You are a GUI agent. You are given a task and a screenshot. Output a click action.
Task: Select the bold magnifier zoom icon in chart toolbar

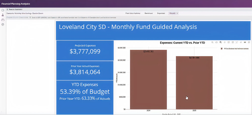221,42
